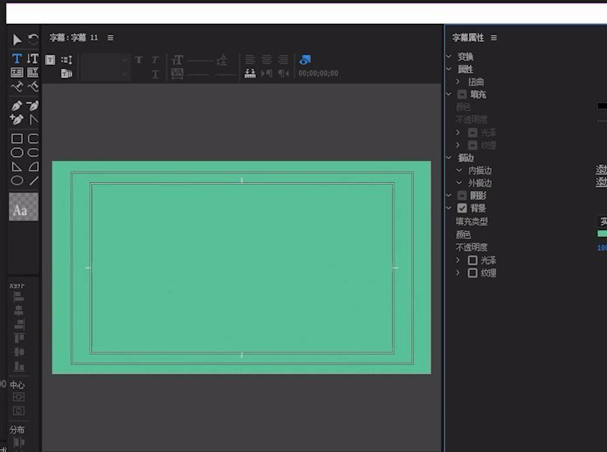This screenshot has height=452, width=607.
Task: Select the Arc tool
Action: (34, 167)
